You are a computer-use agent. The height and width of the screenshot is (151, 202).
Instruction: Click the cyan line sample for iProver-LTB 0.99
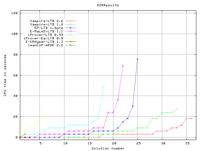coord(70,35)
